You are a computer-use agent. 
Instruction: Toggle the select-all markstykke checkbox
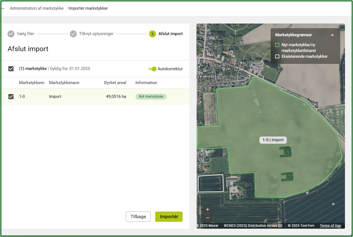(x=11, y=69)
